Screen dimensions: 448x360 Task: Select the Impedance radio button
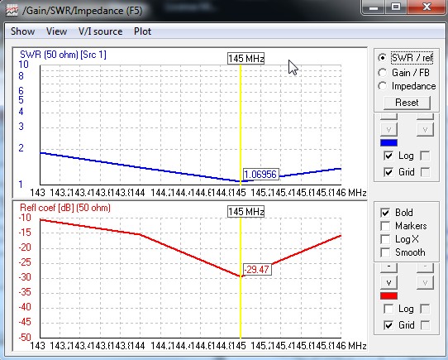[x=383, y=86]
